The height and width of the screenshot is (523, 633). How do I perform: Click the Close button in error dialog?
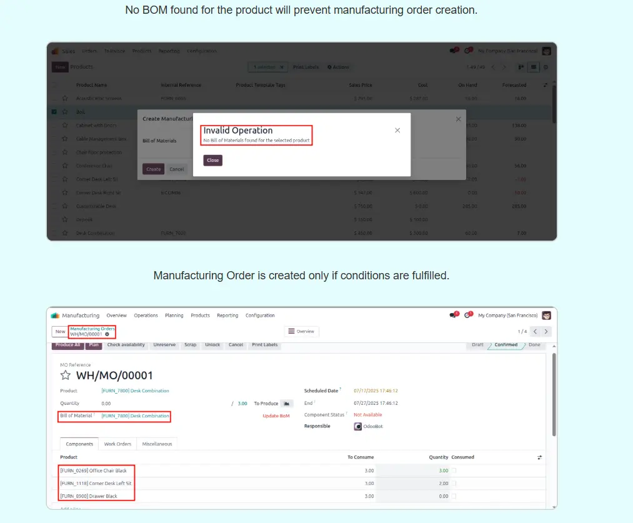coord(212,161)
